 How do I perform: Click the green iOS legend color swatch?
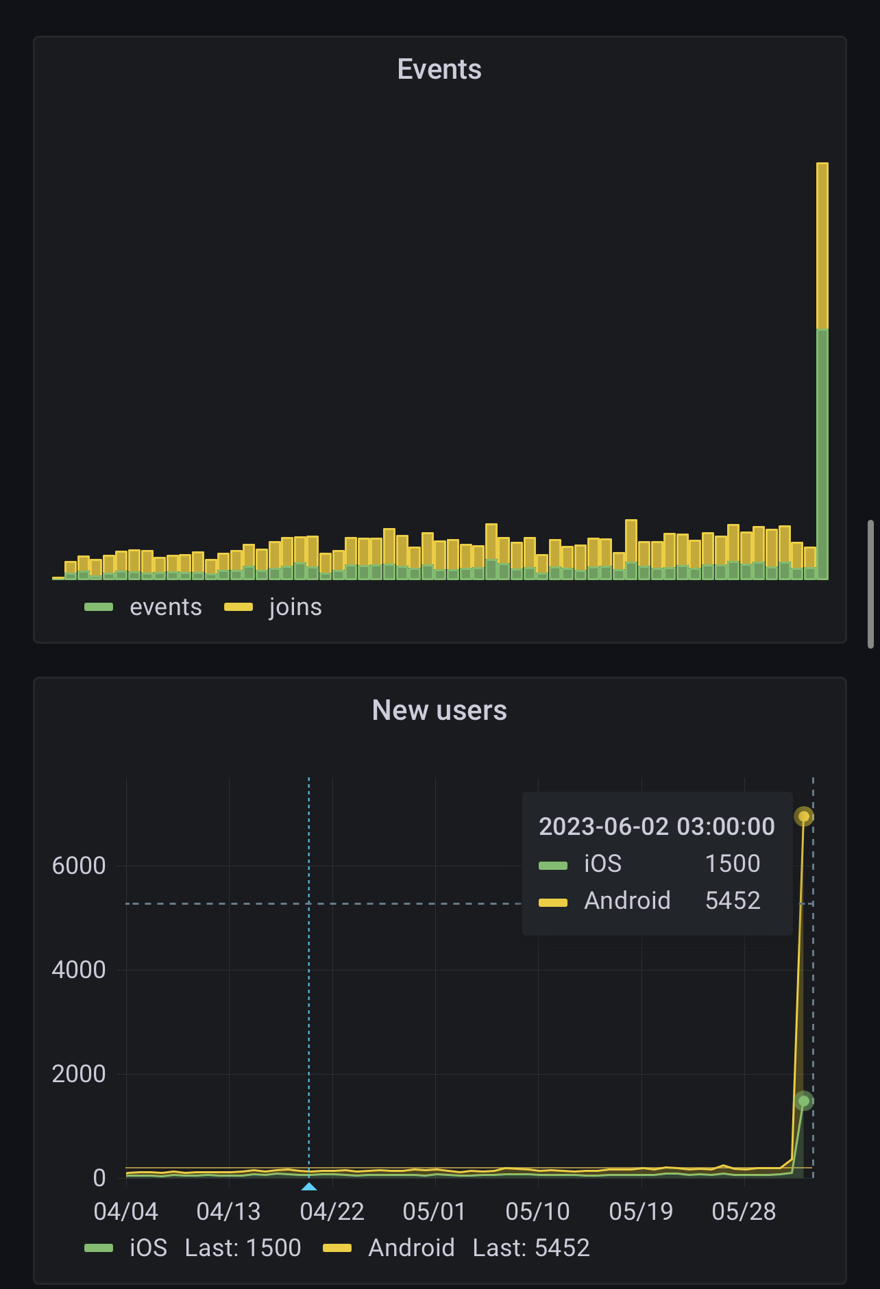coord(99,1248)
